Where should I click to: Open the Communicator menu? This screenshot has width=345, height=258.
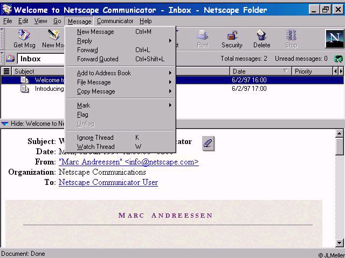115,21
